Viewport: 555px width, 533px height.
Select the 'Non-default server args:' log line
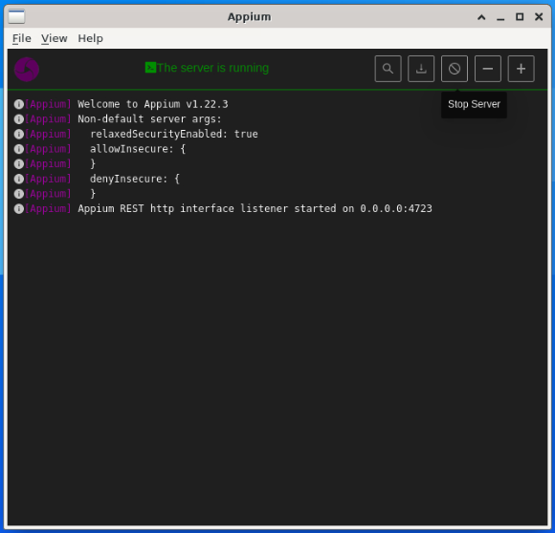coord(149,119)
